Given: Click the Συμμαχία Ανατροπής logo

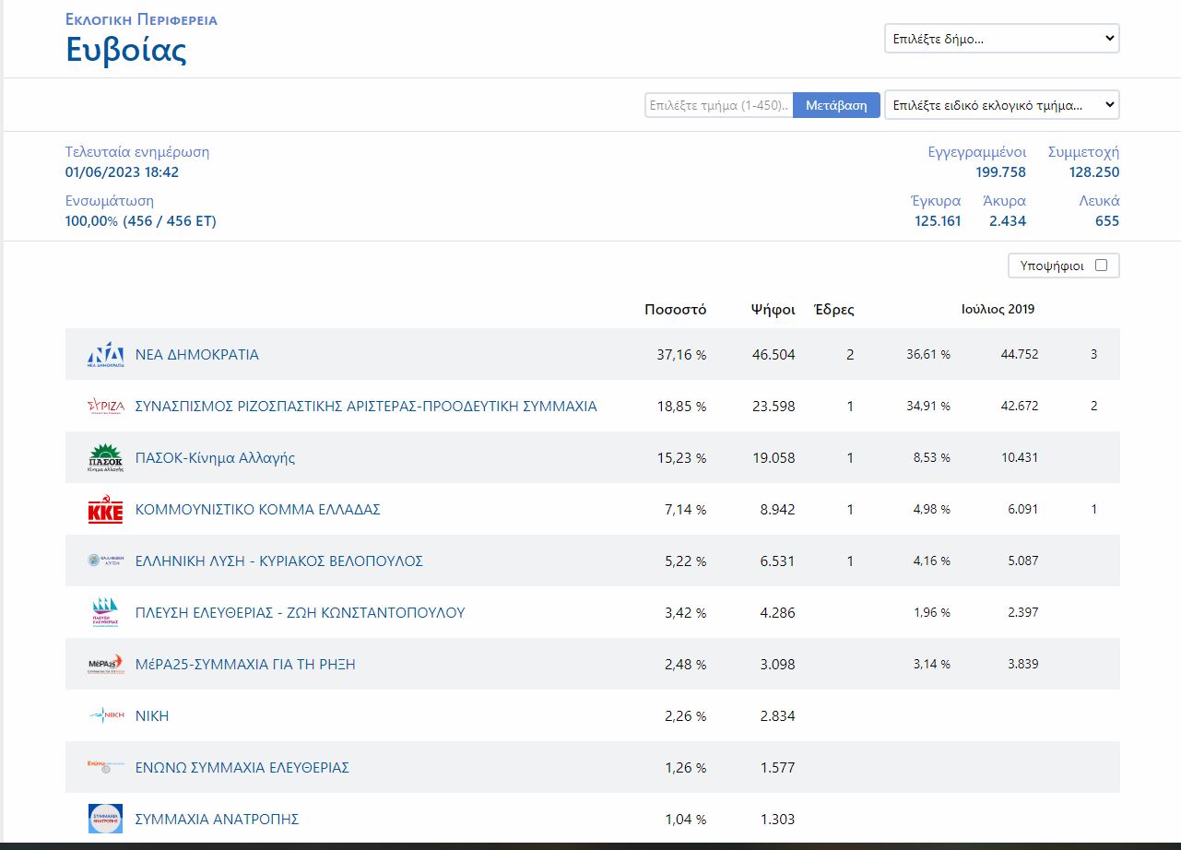Looking at the screenshot, I should pos(105,819).
